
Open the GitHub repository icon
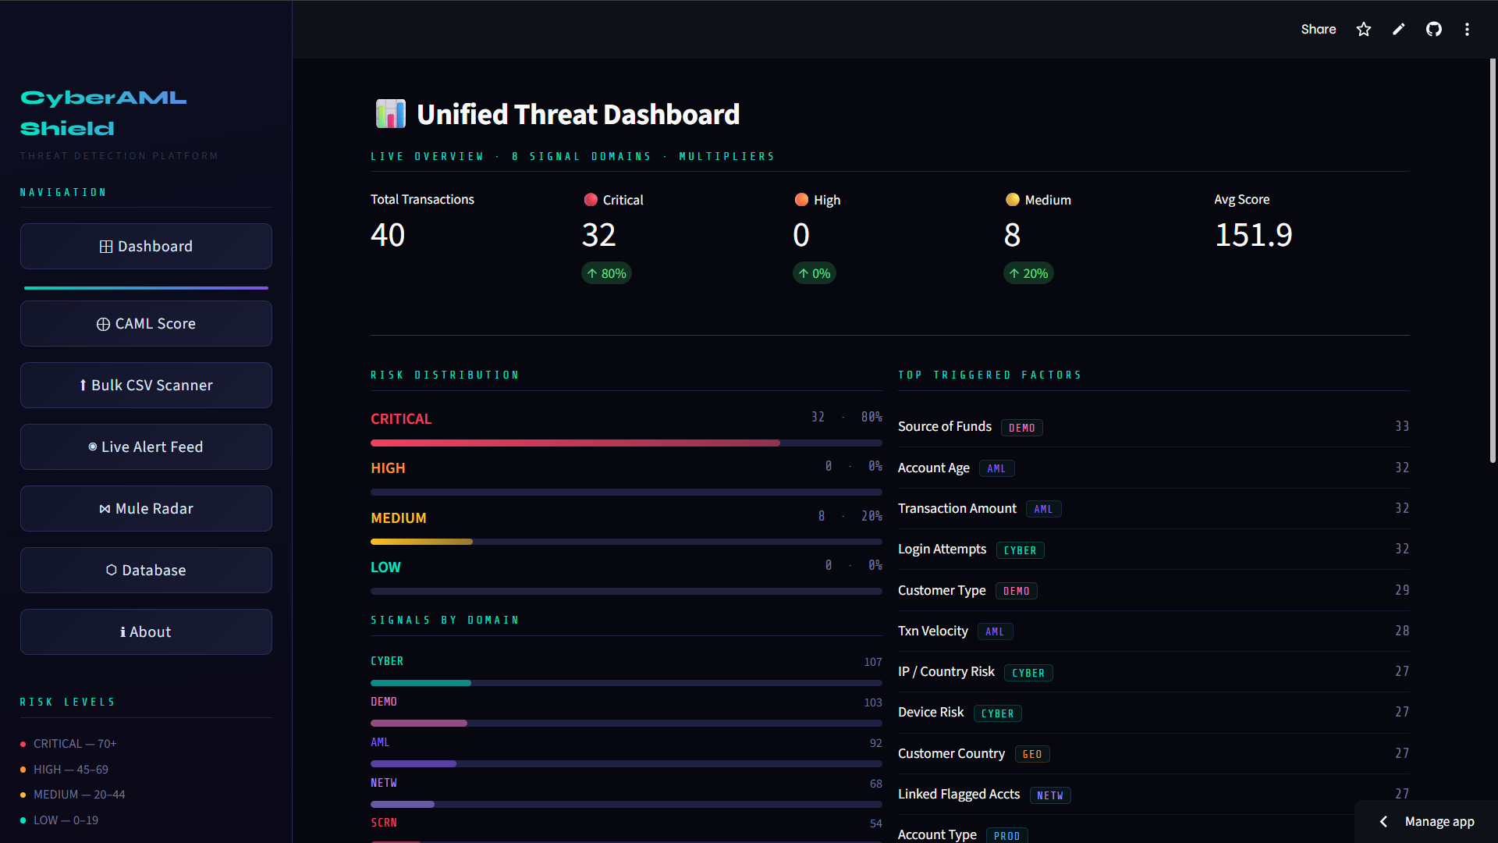(x=1434, y=30)
